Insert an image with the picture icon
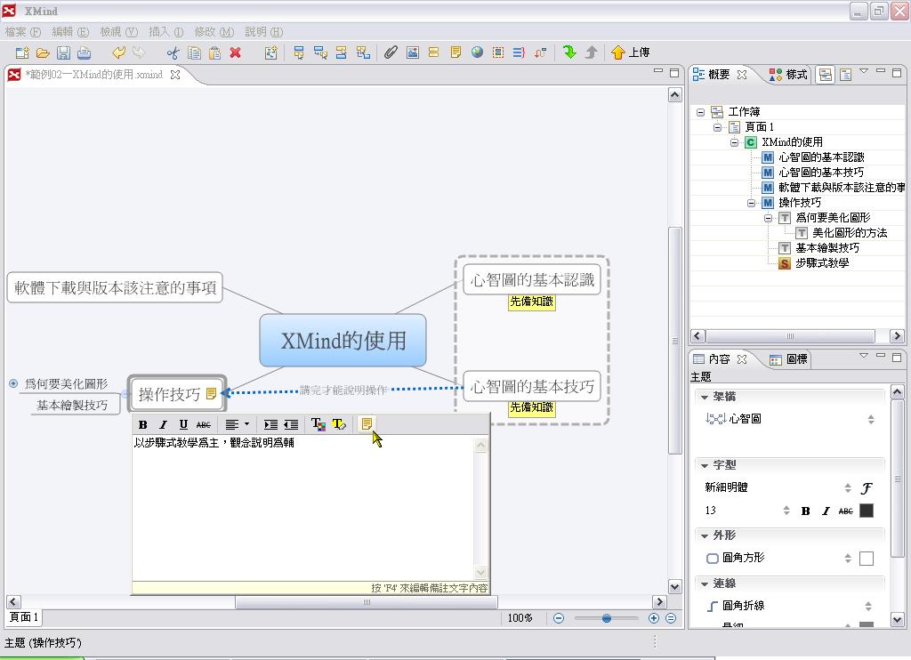Screen dimensions: 911x660 pyautogui.click(x=413, y=52)
